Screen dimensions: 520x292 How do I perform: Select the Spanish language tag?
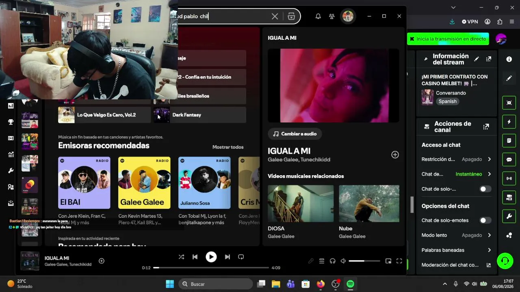[x=448, y=101]
